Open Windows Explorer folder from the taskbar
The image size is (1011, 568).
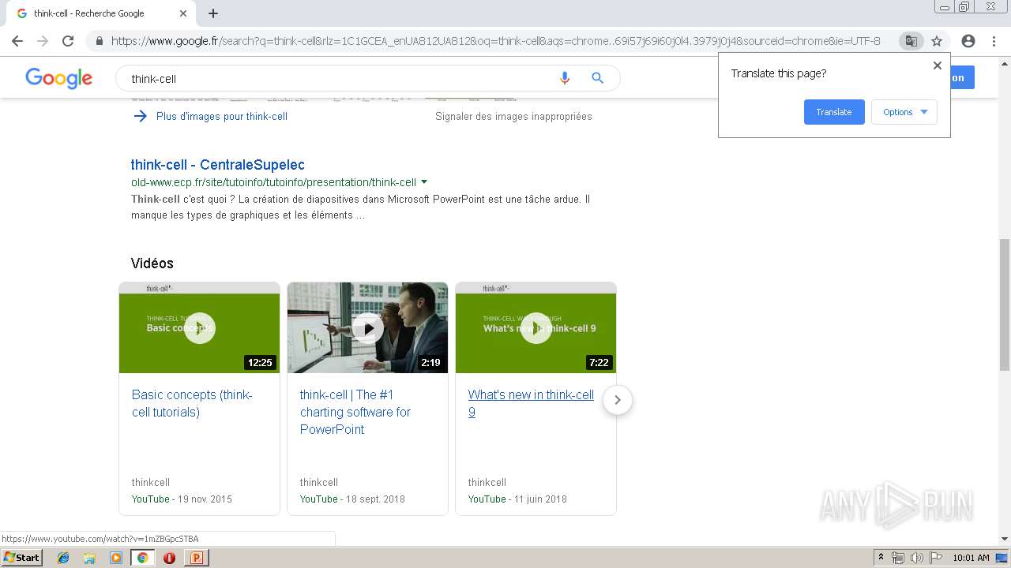click(89, 558)
